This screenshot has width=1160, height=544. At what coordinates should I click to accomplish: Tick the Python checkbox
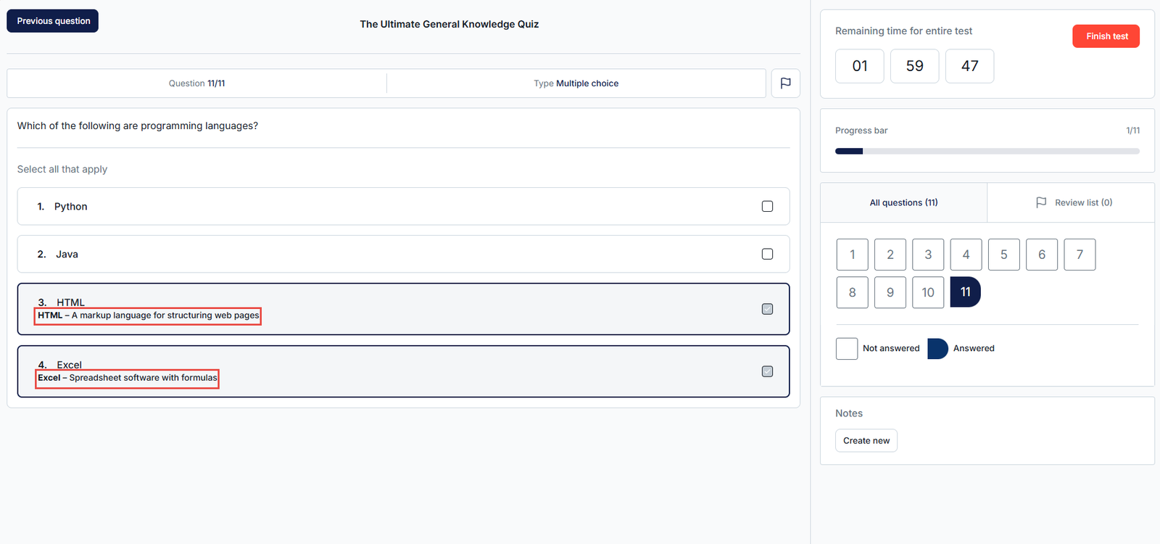coord(767,207)
